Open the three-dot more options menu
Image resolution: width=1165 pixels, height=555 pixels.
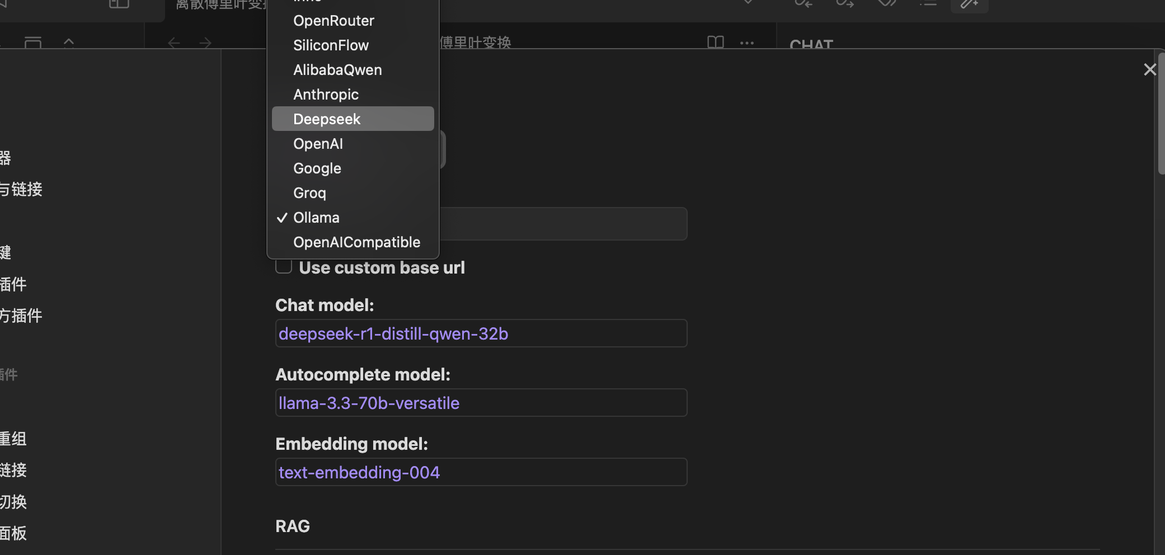tap(747, 43)
